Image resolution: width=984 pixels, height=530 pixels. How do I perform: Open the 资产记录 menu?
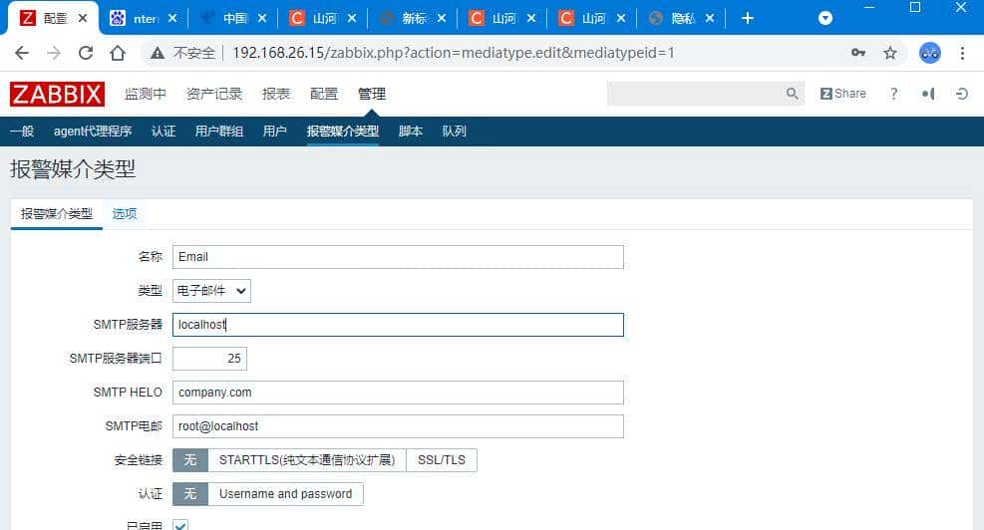pyautogui.click(x=214, y=94)
